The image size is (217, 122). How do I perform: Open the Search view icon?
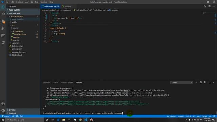(3, 14)
